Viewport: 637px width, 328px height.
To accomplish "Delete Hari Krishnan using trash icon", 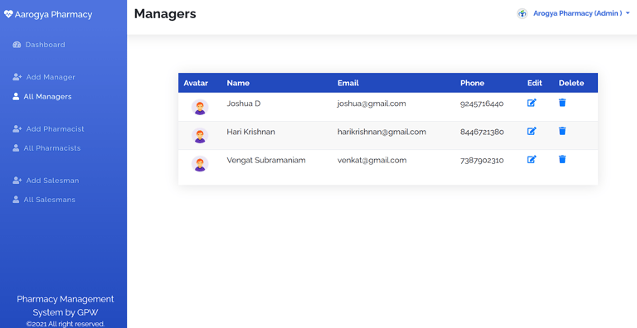I will (x=562, y=131).
